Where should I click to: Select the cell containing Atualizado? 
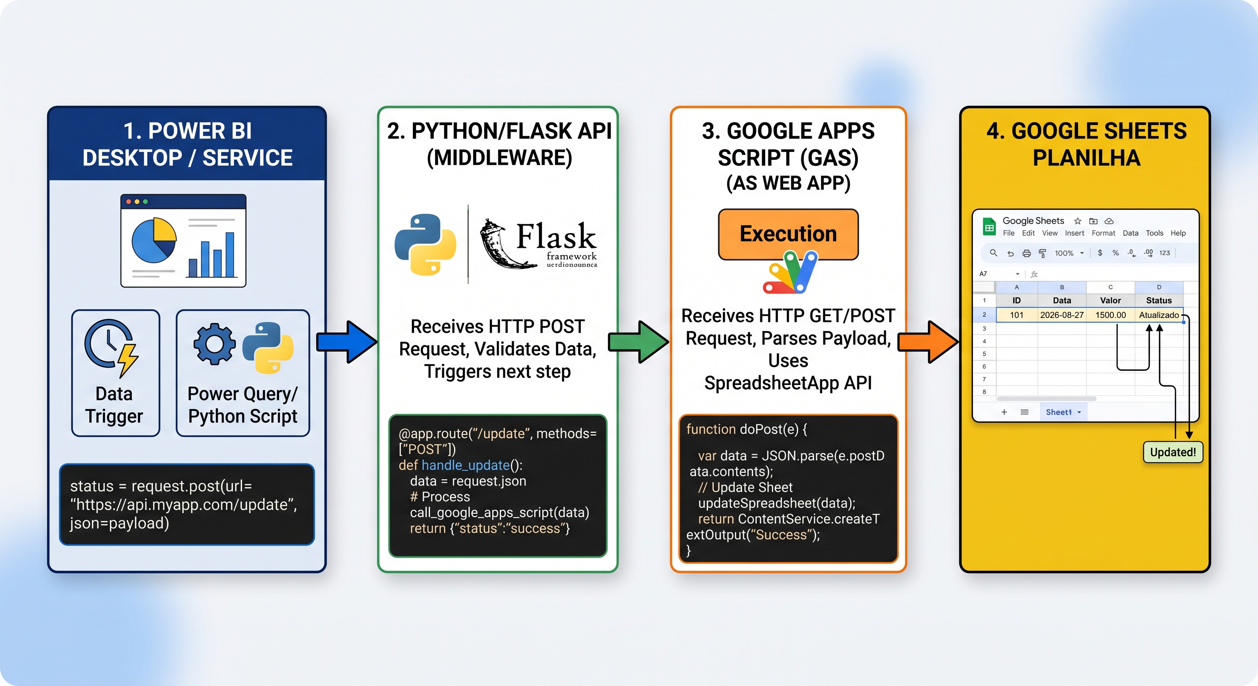(x=1159, y=315)
